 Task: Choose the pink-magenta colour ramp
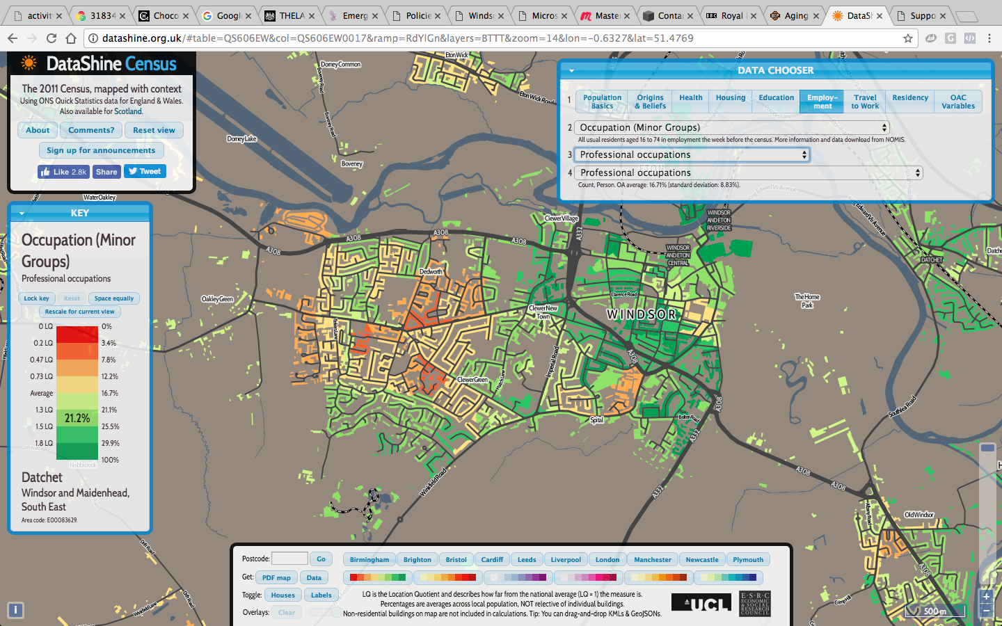(589, 577)
